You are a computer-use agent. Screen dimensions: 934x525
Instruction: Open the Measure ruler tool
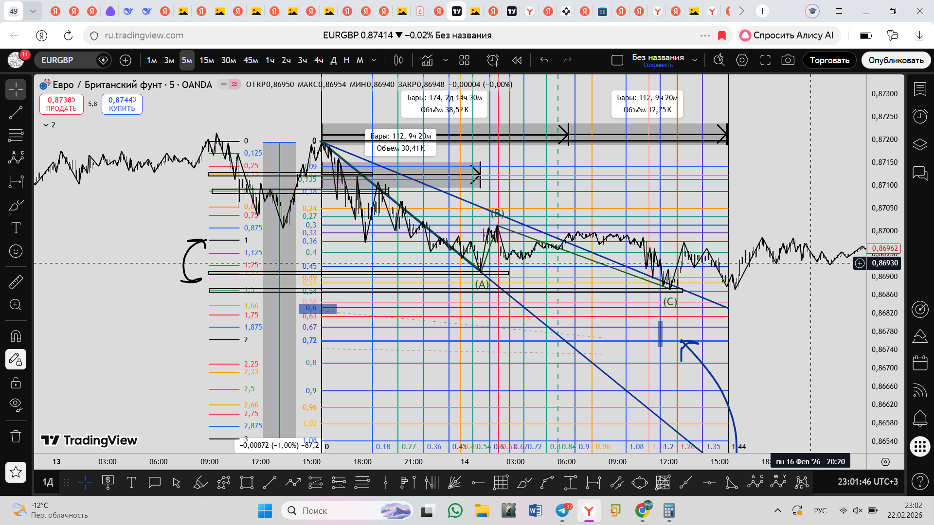[x=16, y=282]
